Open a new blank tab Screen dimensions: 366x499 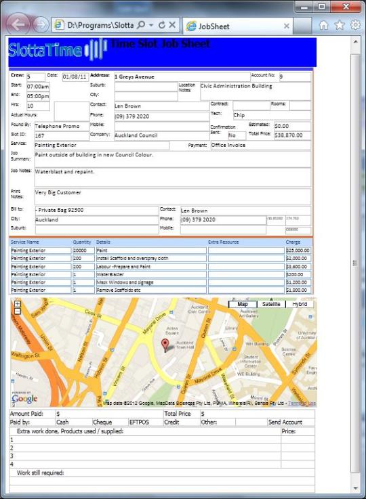click(302, 26)
